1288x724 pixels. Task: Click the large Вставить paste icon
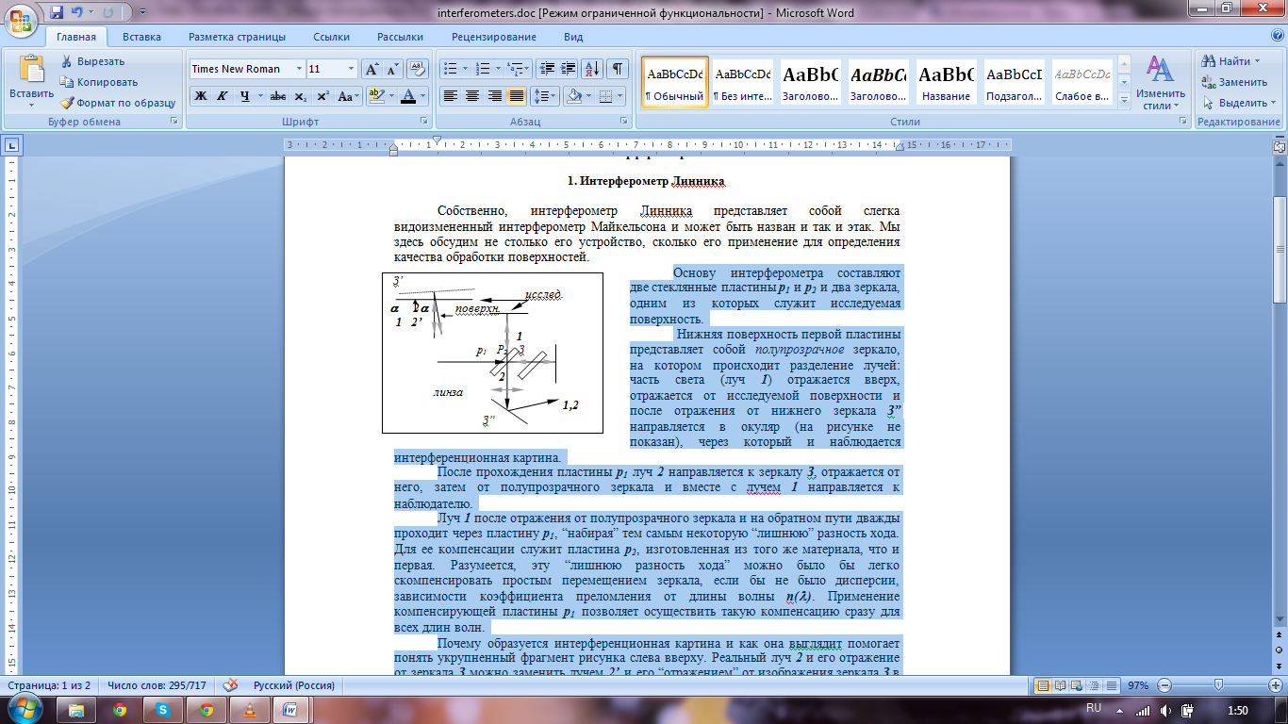pyautogui.click(x=31, y=71)
